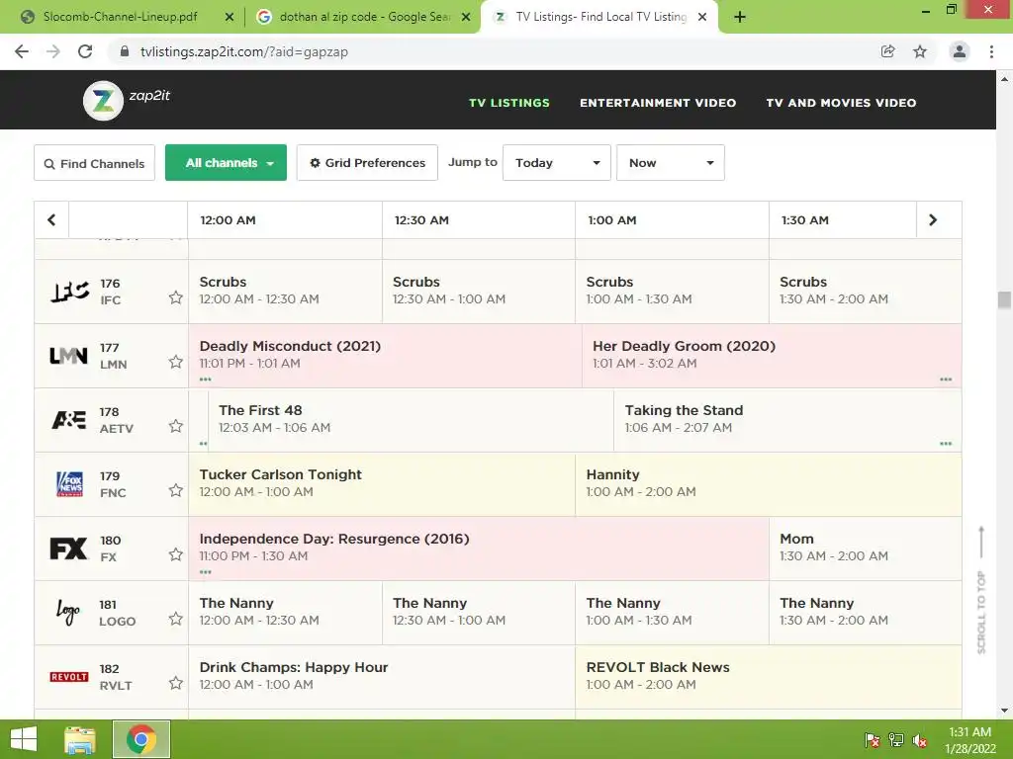Screen dimensions: 1013x759
Task: Click the Find Channels button
Action: coord(94,163)
